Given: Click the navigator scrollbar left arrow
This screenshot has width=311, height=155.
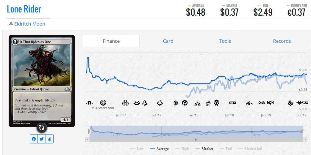Looking at the screenshot, I should (x=87, y=140).
